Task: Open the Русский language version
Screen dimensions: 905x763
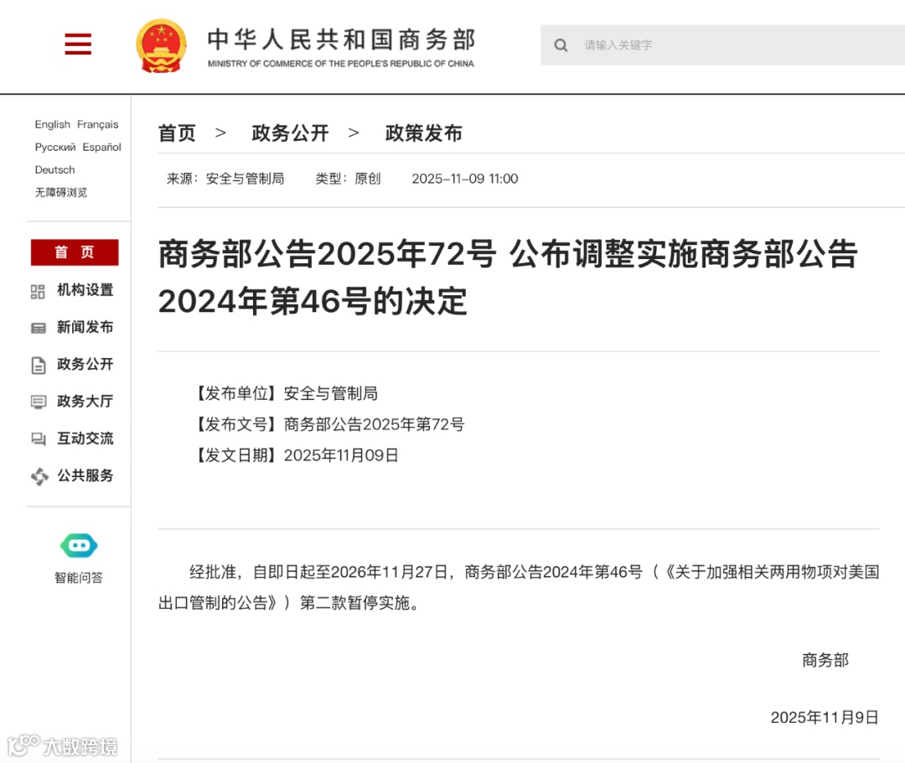Action: point(54,147)
